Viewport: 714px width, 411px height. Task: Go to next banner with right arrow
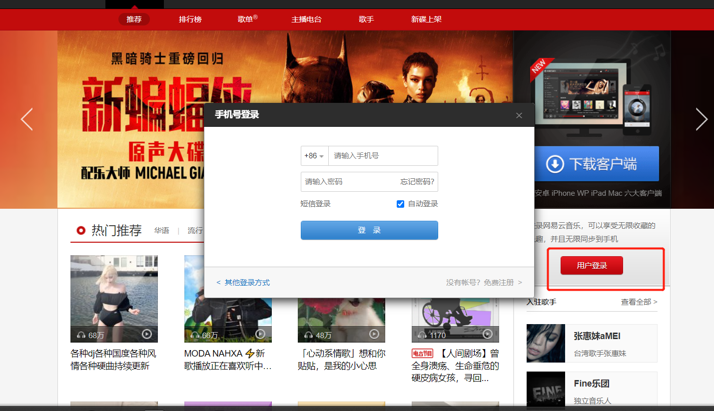pyautogui.click(x=702, y=119)
